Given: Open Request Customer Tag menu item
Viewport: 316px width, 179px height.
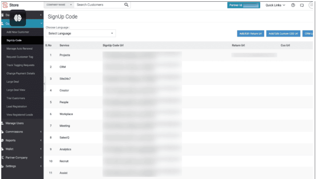Looking at the screenshot, I should (x=20, y=57).
